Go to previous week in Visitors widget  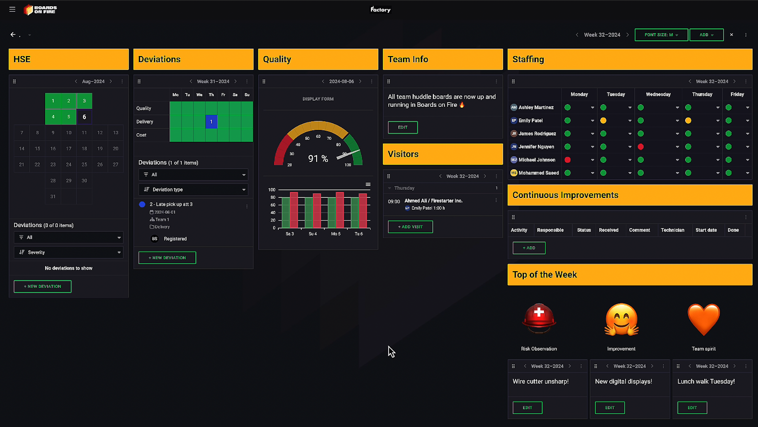pyautogui.click(x=440, y=176)
